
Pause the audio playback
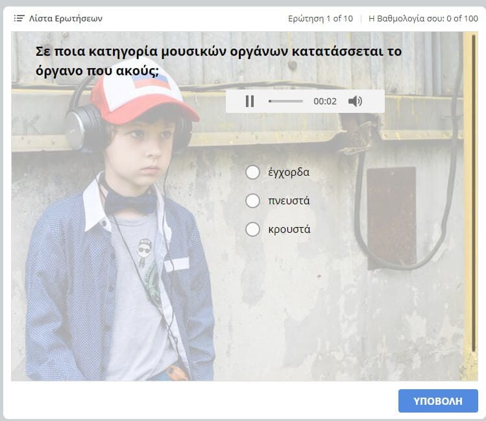[x=250, y=101]
